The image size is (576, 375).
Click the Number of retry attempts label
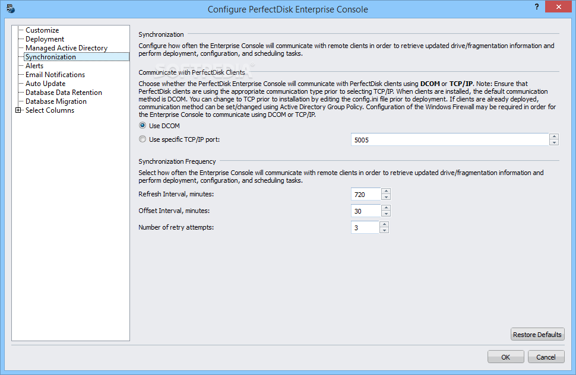(x=176, y=227)
